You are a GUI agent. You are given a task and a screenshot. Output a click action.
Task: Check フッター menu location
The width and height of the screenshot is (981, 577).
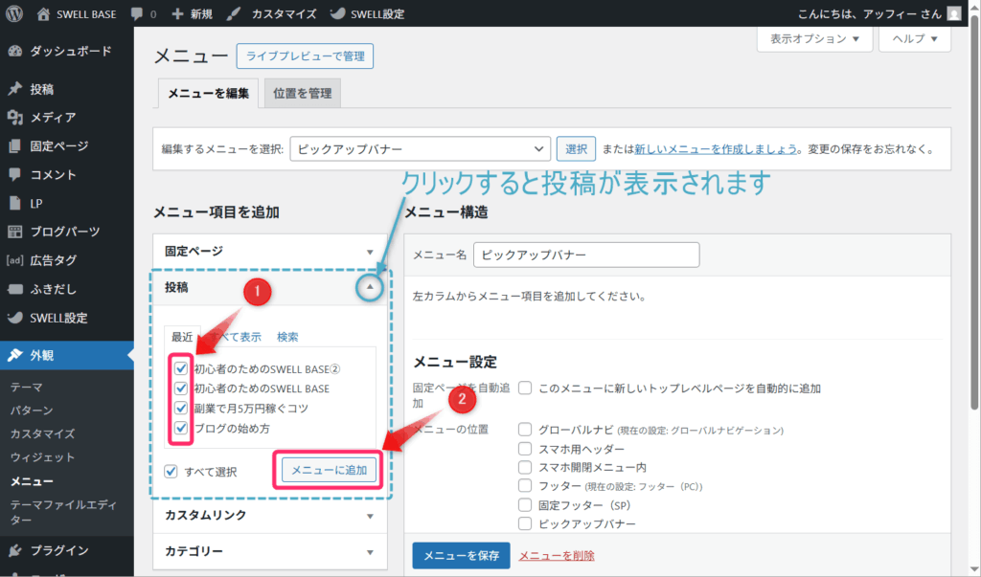525,486
